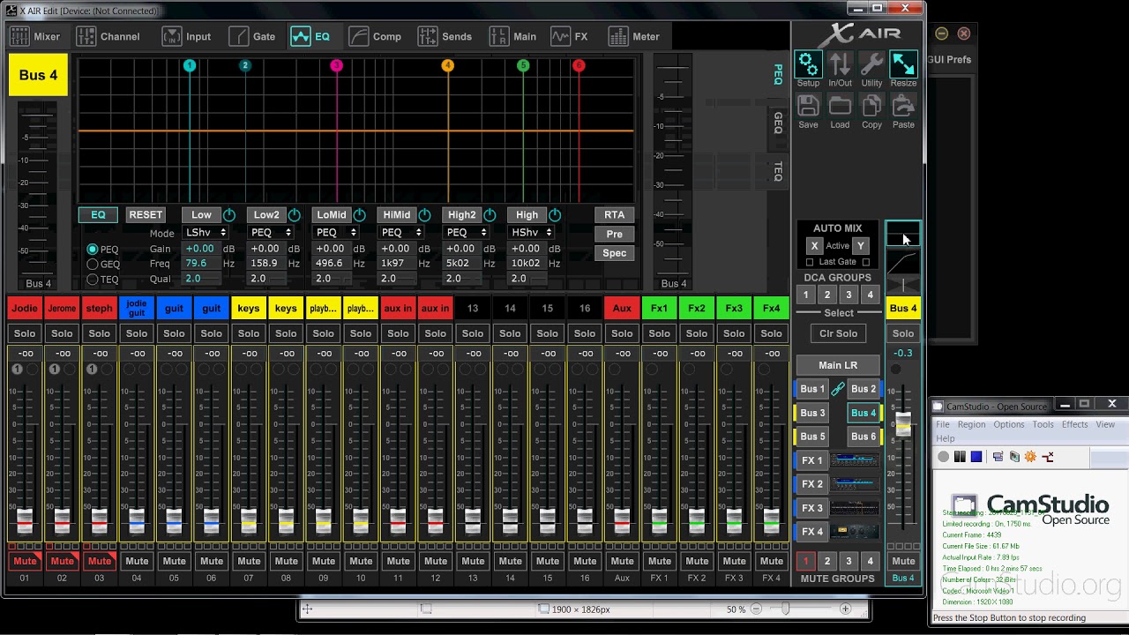Image resolution: width=1129 pixels, height=635 pixels.
Task: Open the Low2 band PEQ mode dropdown
Action: 271,233
